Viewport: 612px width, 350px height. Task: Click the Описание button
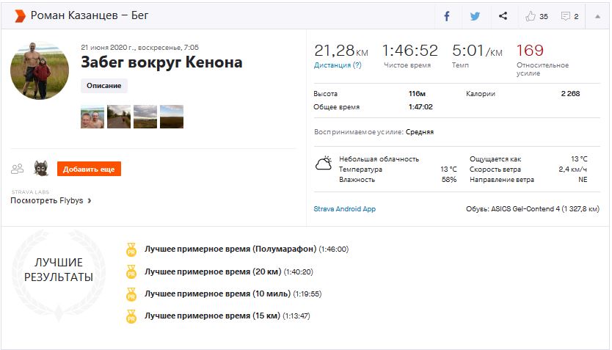pos(104,86)
